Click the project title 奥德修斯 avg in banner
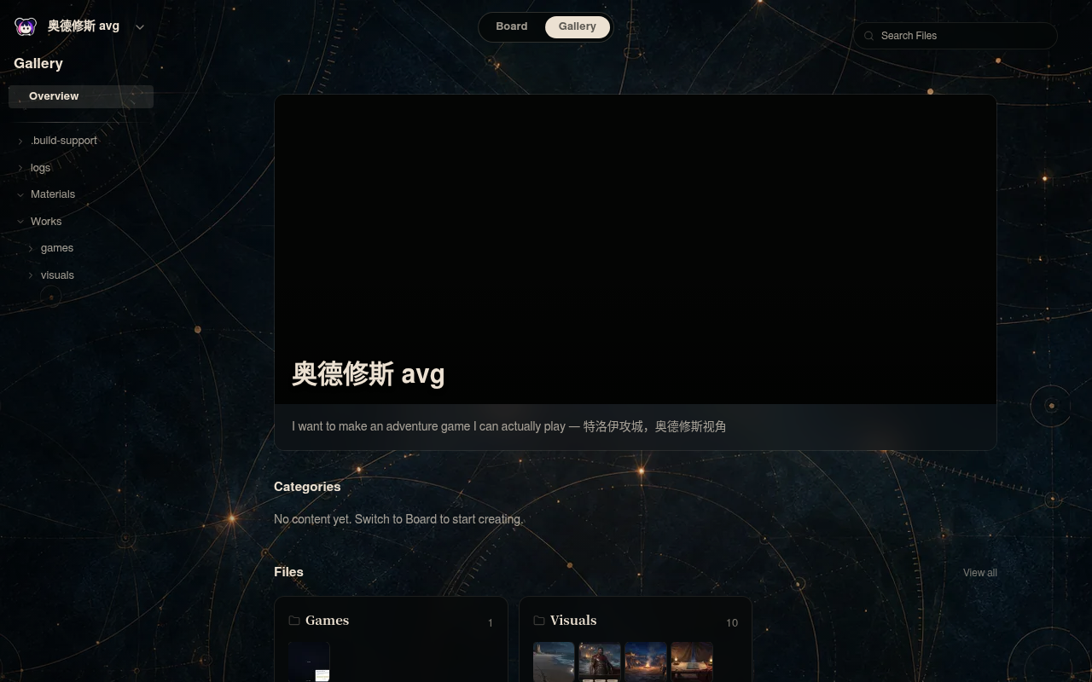 click(x=369, y=374)
